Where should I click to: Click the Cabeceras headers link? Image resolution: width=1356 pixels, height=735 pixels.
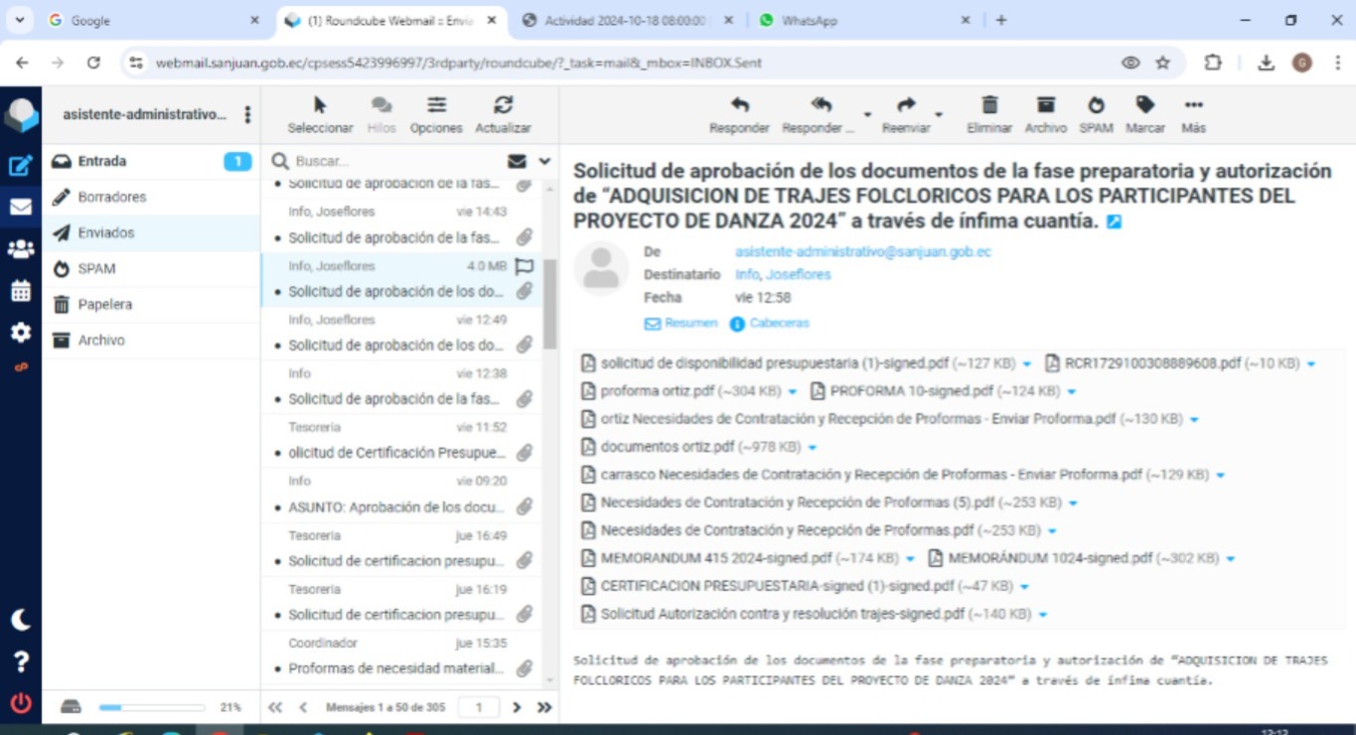779,324
